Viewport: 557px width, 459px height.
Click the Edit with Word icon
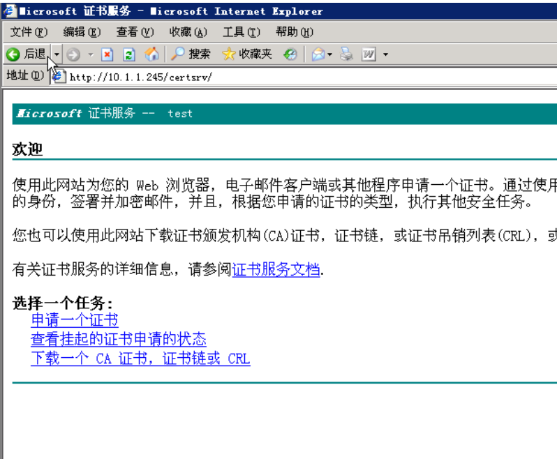(x=369, y=54)
